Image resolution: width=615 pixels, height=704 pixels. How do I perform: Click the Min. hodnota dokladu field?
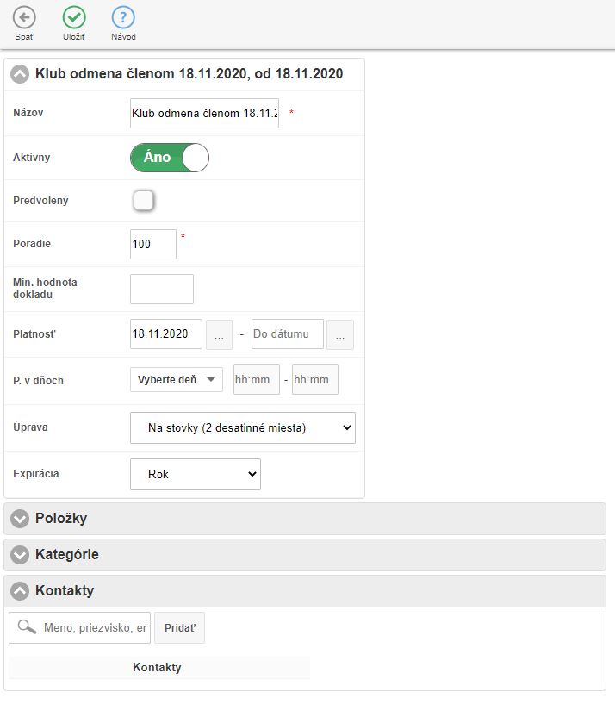(x=162, y=289)
